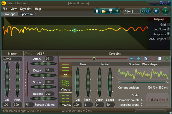The height and width of the screenshot is (114, 172).
Task: Click the Master Pitch field showing 300
Action: pos(17,105)
